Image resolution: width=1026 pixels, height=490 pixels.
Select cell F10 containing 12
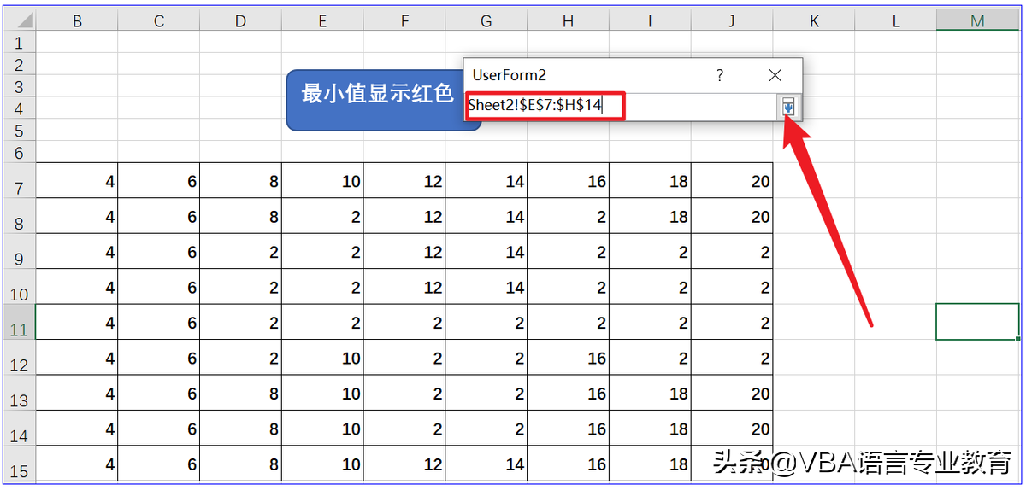coord(404,287)
